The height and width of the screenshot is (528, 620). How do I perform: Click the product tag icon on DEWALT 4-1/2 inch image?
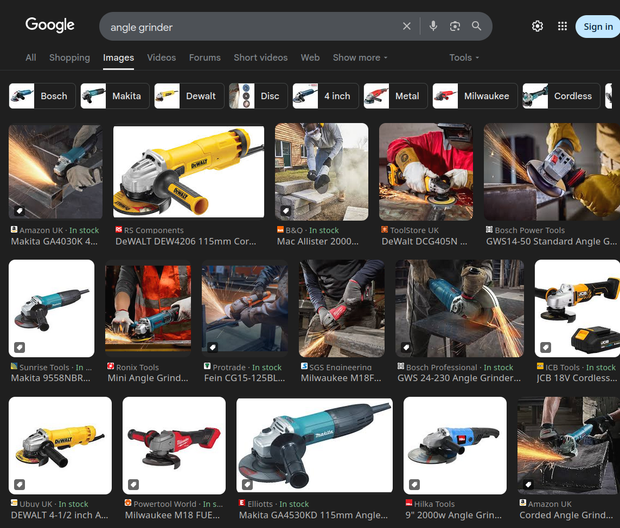click(20, 484)
